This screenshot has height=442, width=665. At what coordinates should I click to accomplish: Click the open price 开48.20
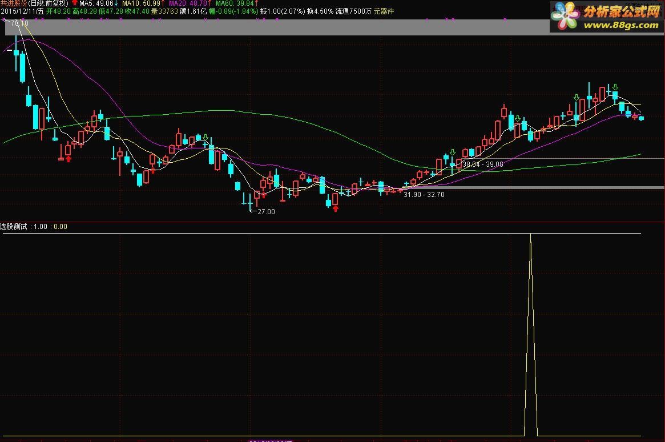coord(58,11)
